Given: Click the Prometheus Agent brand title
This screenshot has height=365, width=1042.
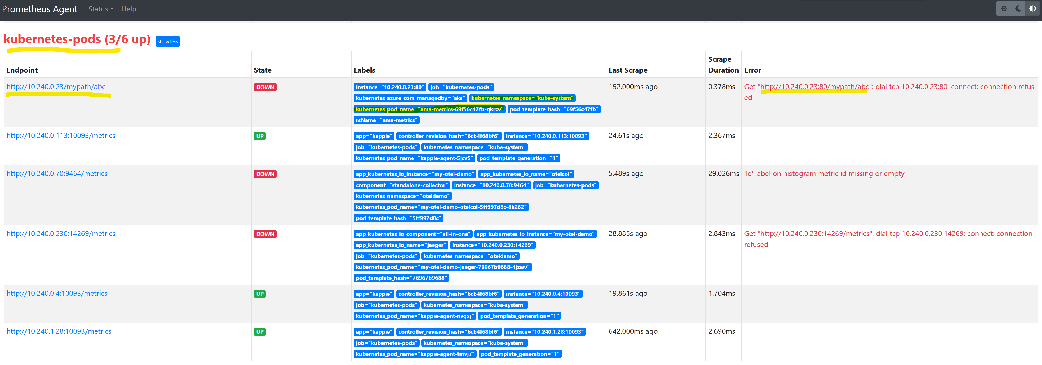Looking at the screenshot, I should pyautogui.click(x=40, y=9).
